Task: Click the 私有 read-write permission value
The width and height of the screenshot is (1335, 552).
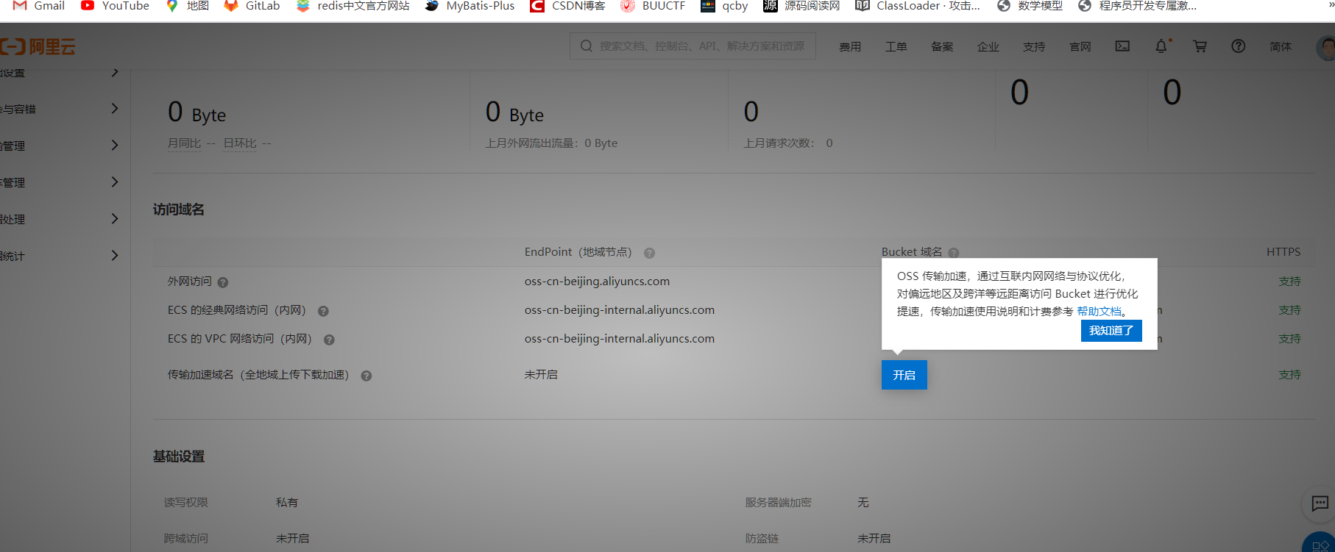Action: point(287,503)
